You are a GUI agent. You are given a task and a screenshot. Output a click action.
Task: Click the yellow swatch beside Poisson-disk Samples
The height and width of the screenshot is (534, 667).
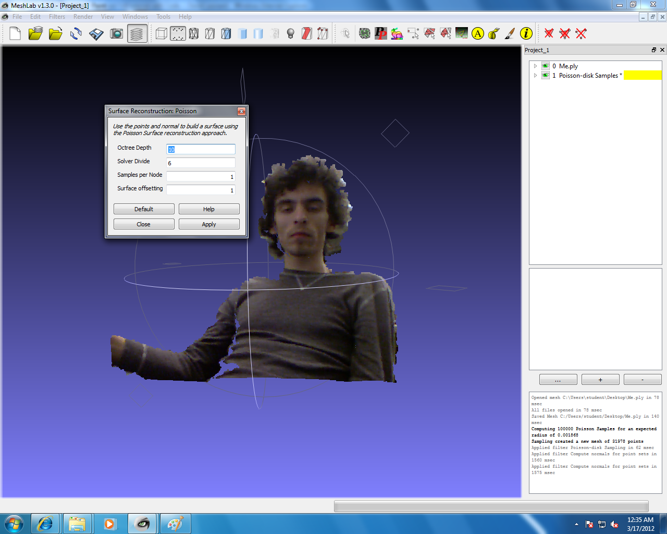tap(643, 76)
